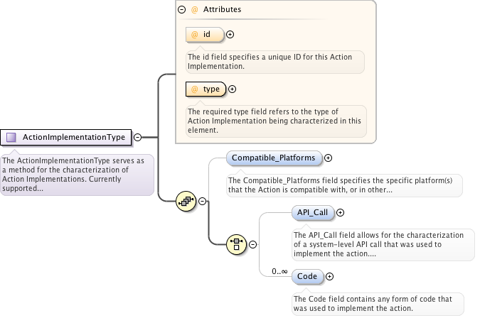Viewport: 480px width, 318px height.
Task: Click the @ icon of type attribute
Action: [195, 89]
